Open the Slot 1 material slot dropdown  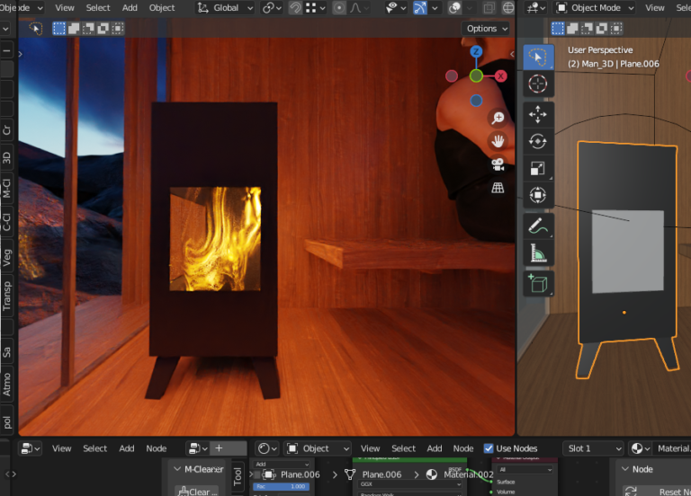pos(593,448)
